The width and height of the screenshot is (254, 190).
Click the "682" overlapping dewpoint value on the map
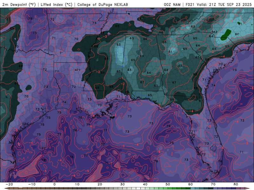point(214,32)
